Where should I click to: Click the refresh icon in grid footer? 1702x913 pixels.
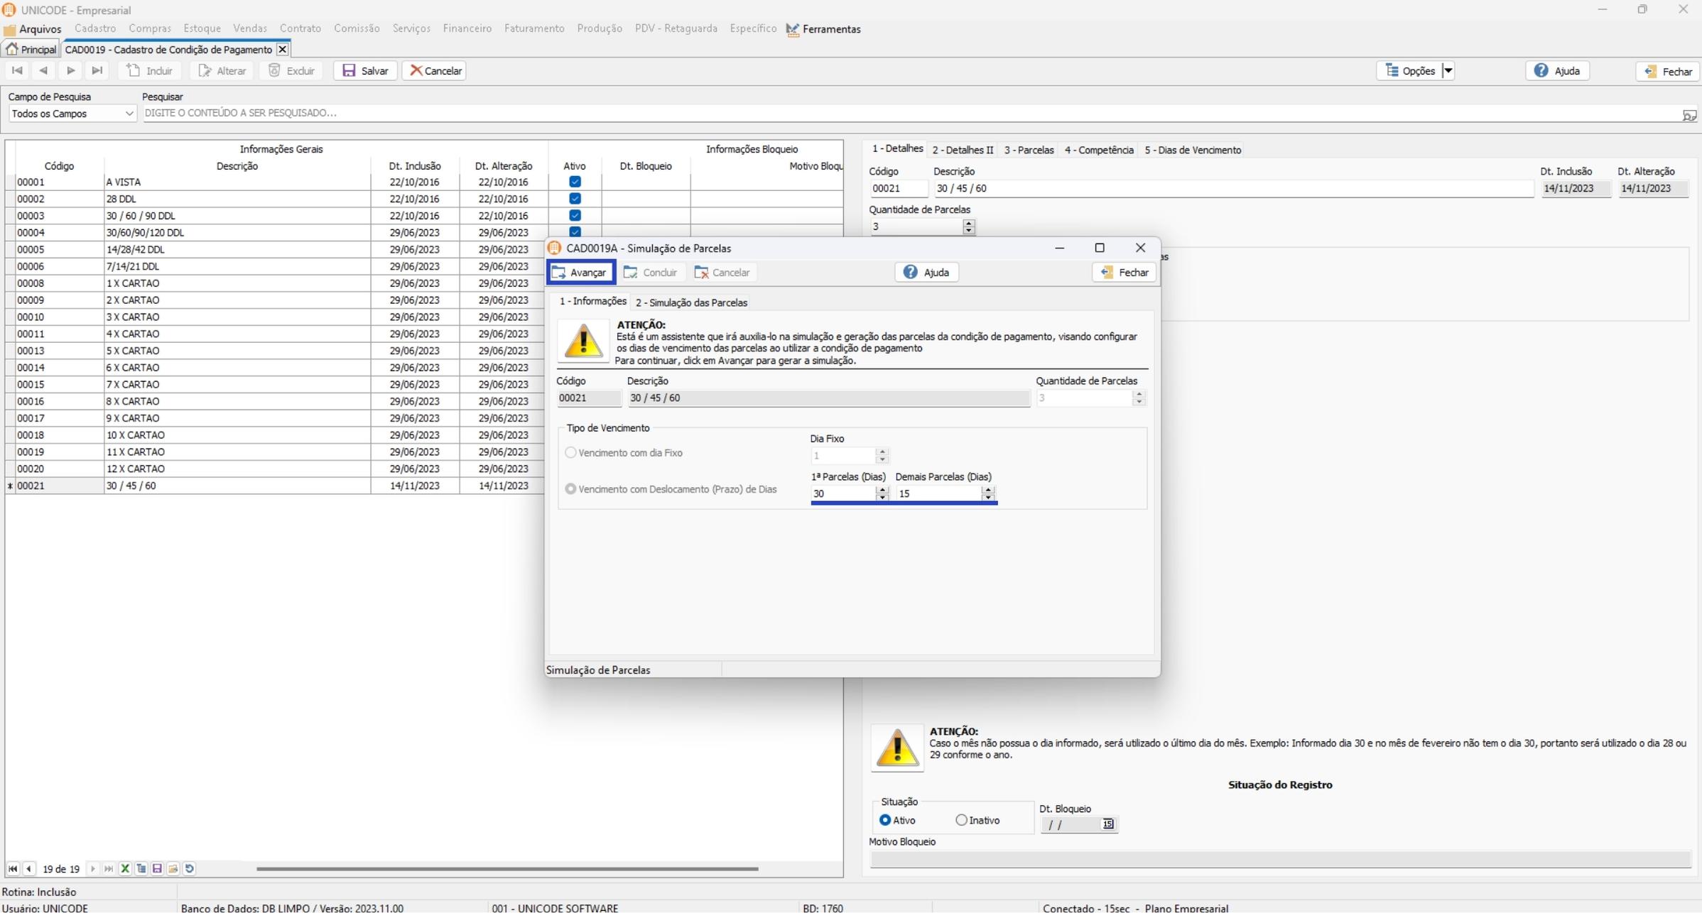[190, 868]
